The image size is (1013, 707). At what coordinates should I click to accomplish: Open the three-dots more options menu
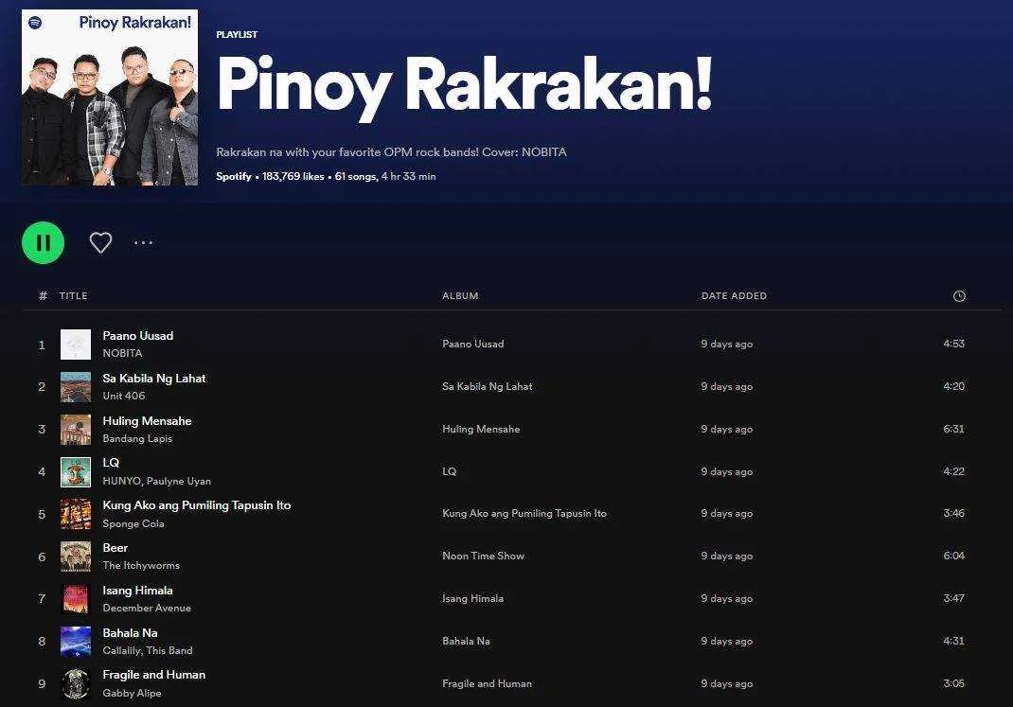coord(143,243)
